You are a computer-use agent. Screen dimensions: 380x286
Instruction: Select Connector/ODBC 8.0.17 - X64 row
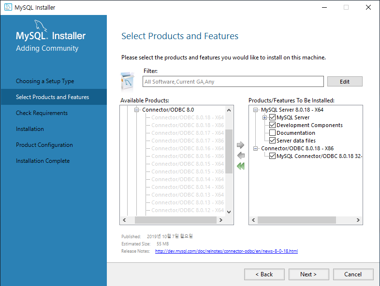[x=188, y=133]
